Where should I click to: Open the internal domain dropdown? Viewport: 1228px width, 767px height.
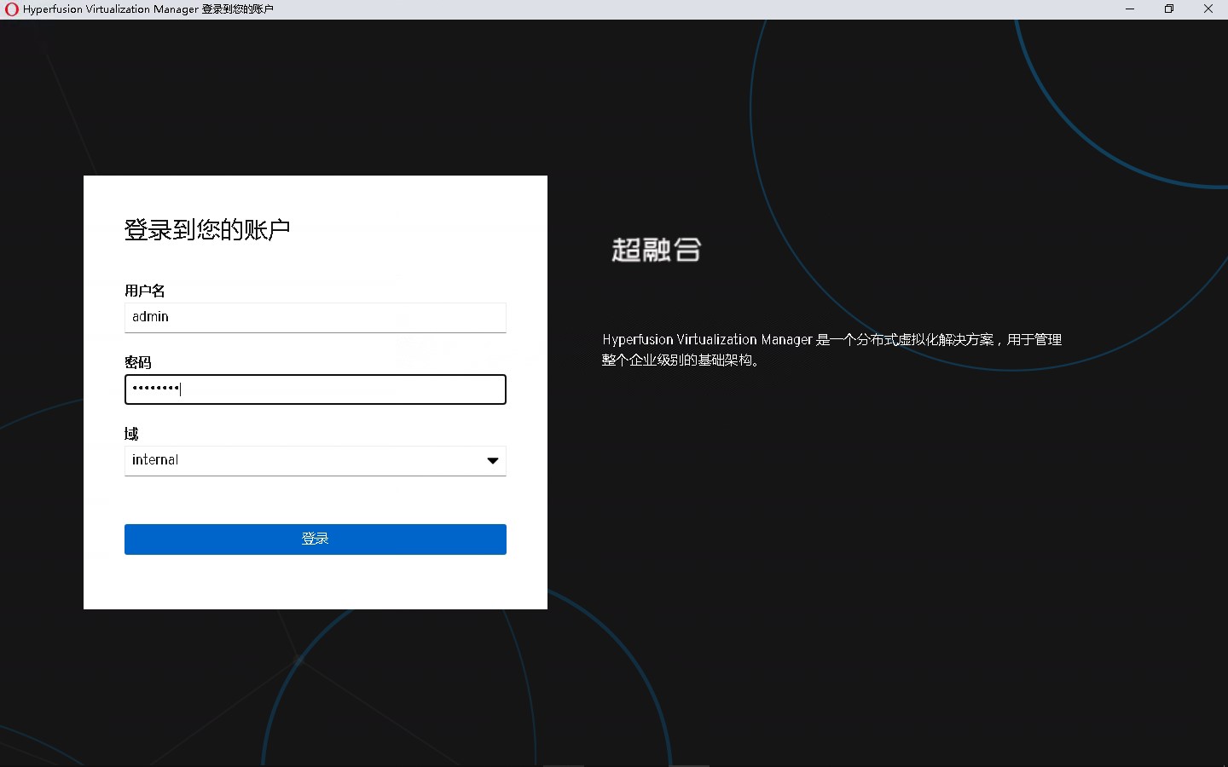tap(315, 460)
